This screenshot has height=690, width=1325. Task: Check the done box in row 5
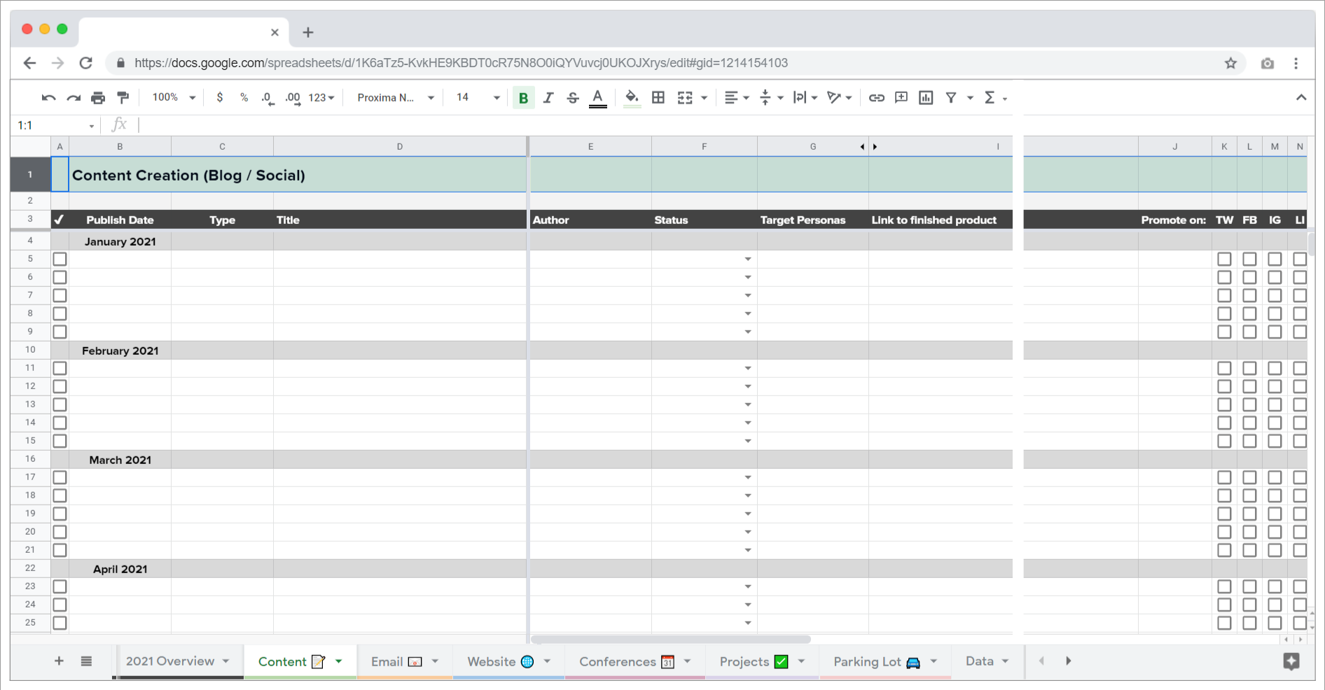pyautogui.click(x=60, y=259)
